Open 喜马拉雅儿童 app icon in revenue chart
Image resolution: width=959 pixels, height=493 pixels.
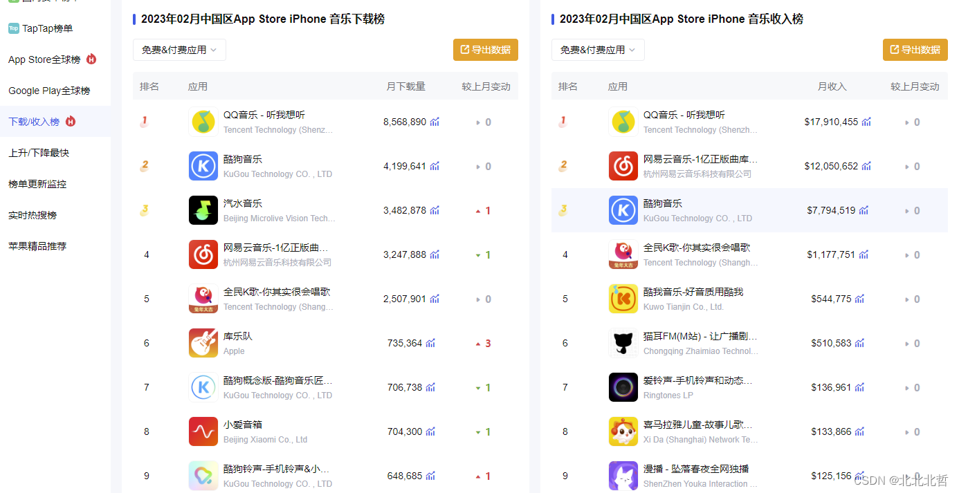pos(623,431)
